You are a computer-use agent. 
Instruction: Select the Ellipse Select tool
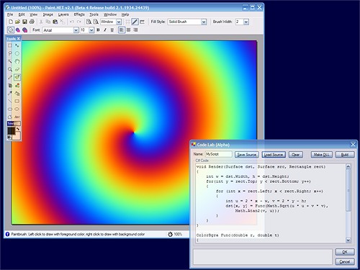[17, 53]
